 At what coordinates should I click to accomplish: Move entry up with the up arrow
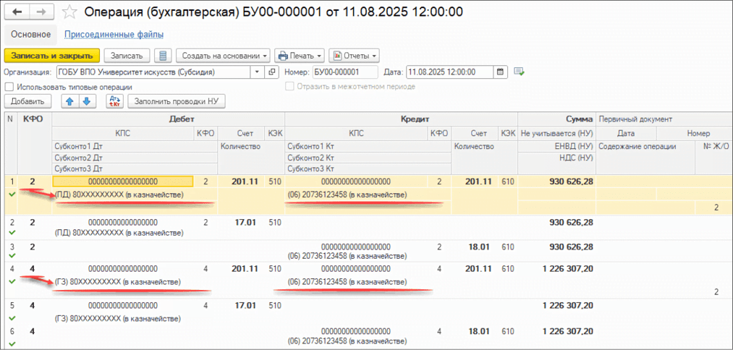70,101
